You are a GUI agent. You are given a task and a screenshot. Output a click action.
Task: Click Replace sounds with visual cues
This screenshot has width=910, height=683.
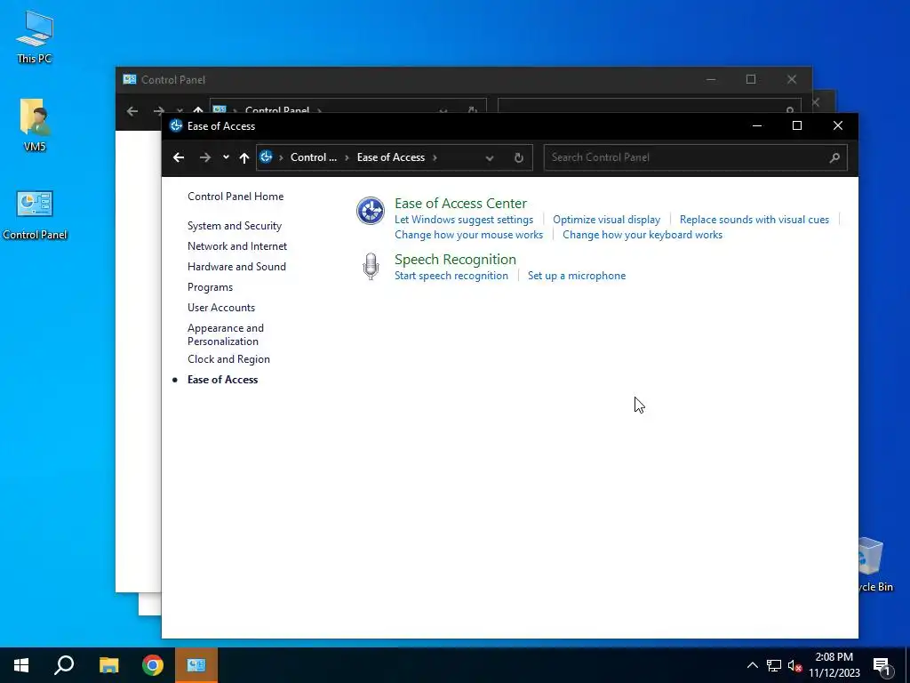point(754,220)
